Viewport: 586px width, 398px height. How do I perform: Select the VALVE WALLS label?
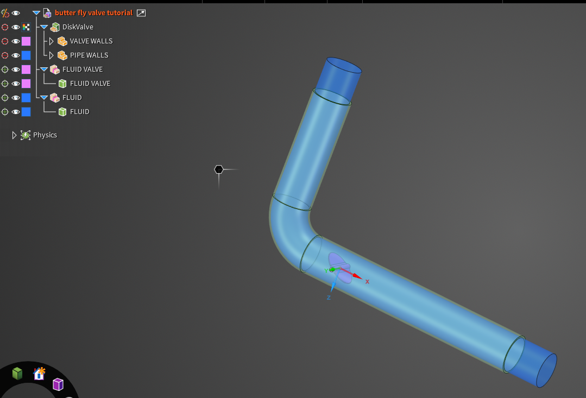[x=91, y=41]
